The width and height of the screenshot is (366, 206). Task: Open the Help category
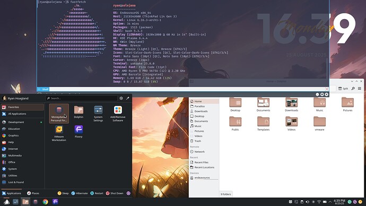pyautogui.click(x=22, y=142)
